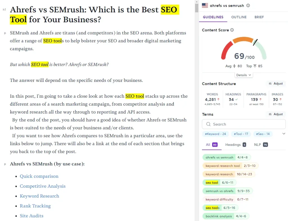Click the Content Score info icon
The image size is (288, 221).
[x=232, y=30]
